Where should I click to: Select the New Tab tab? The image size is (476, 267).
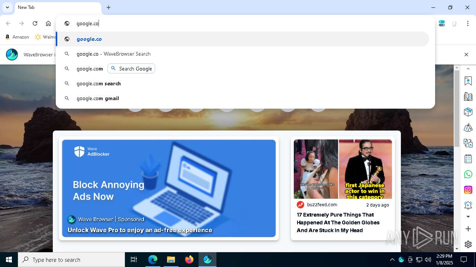pyautogui.click(x=58, y=8)
